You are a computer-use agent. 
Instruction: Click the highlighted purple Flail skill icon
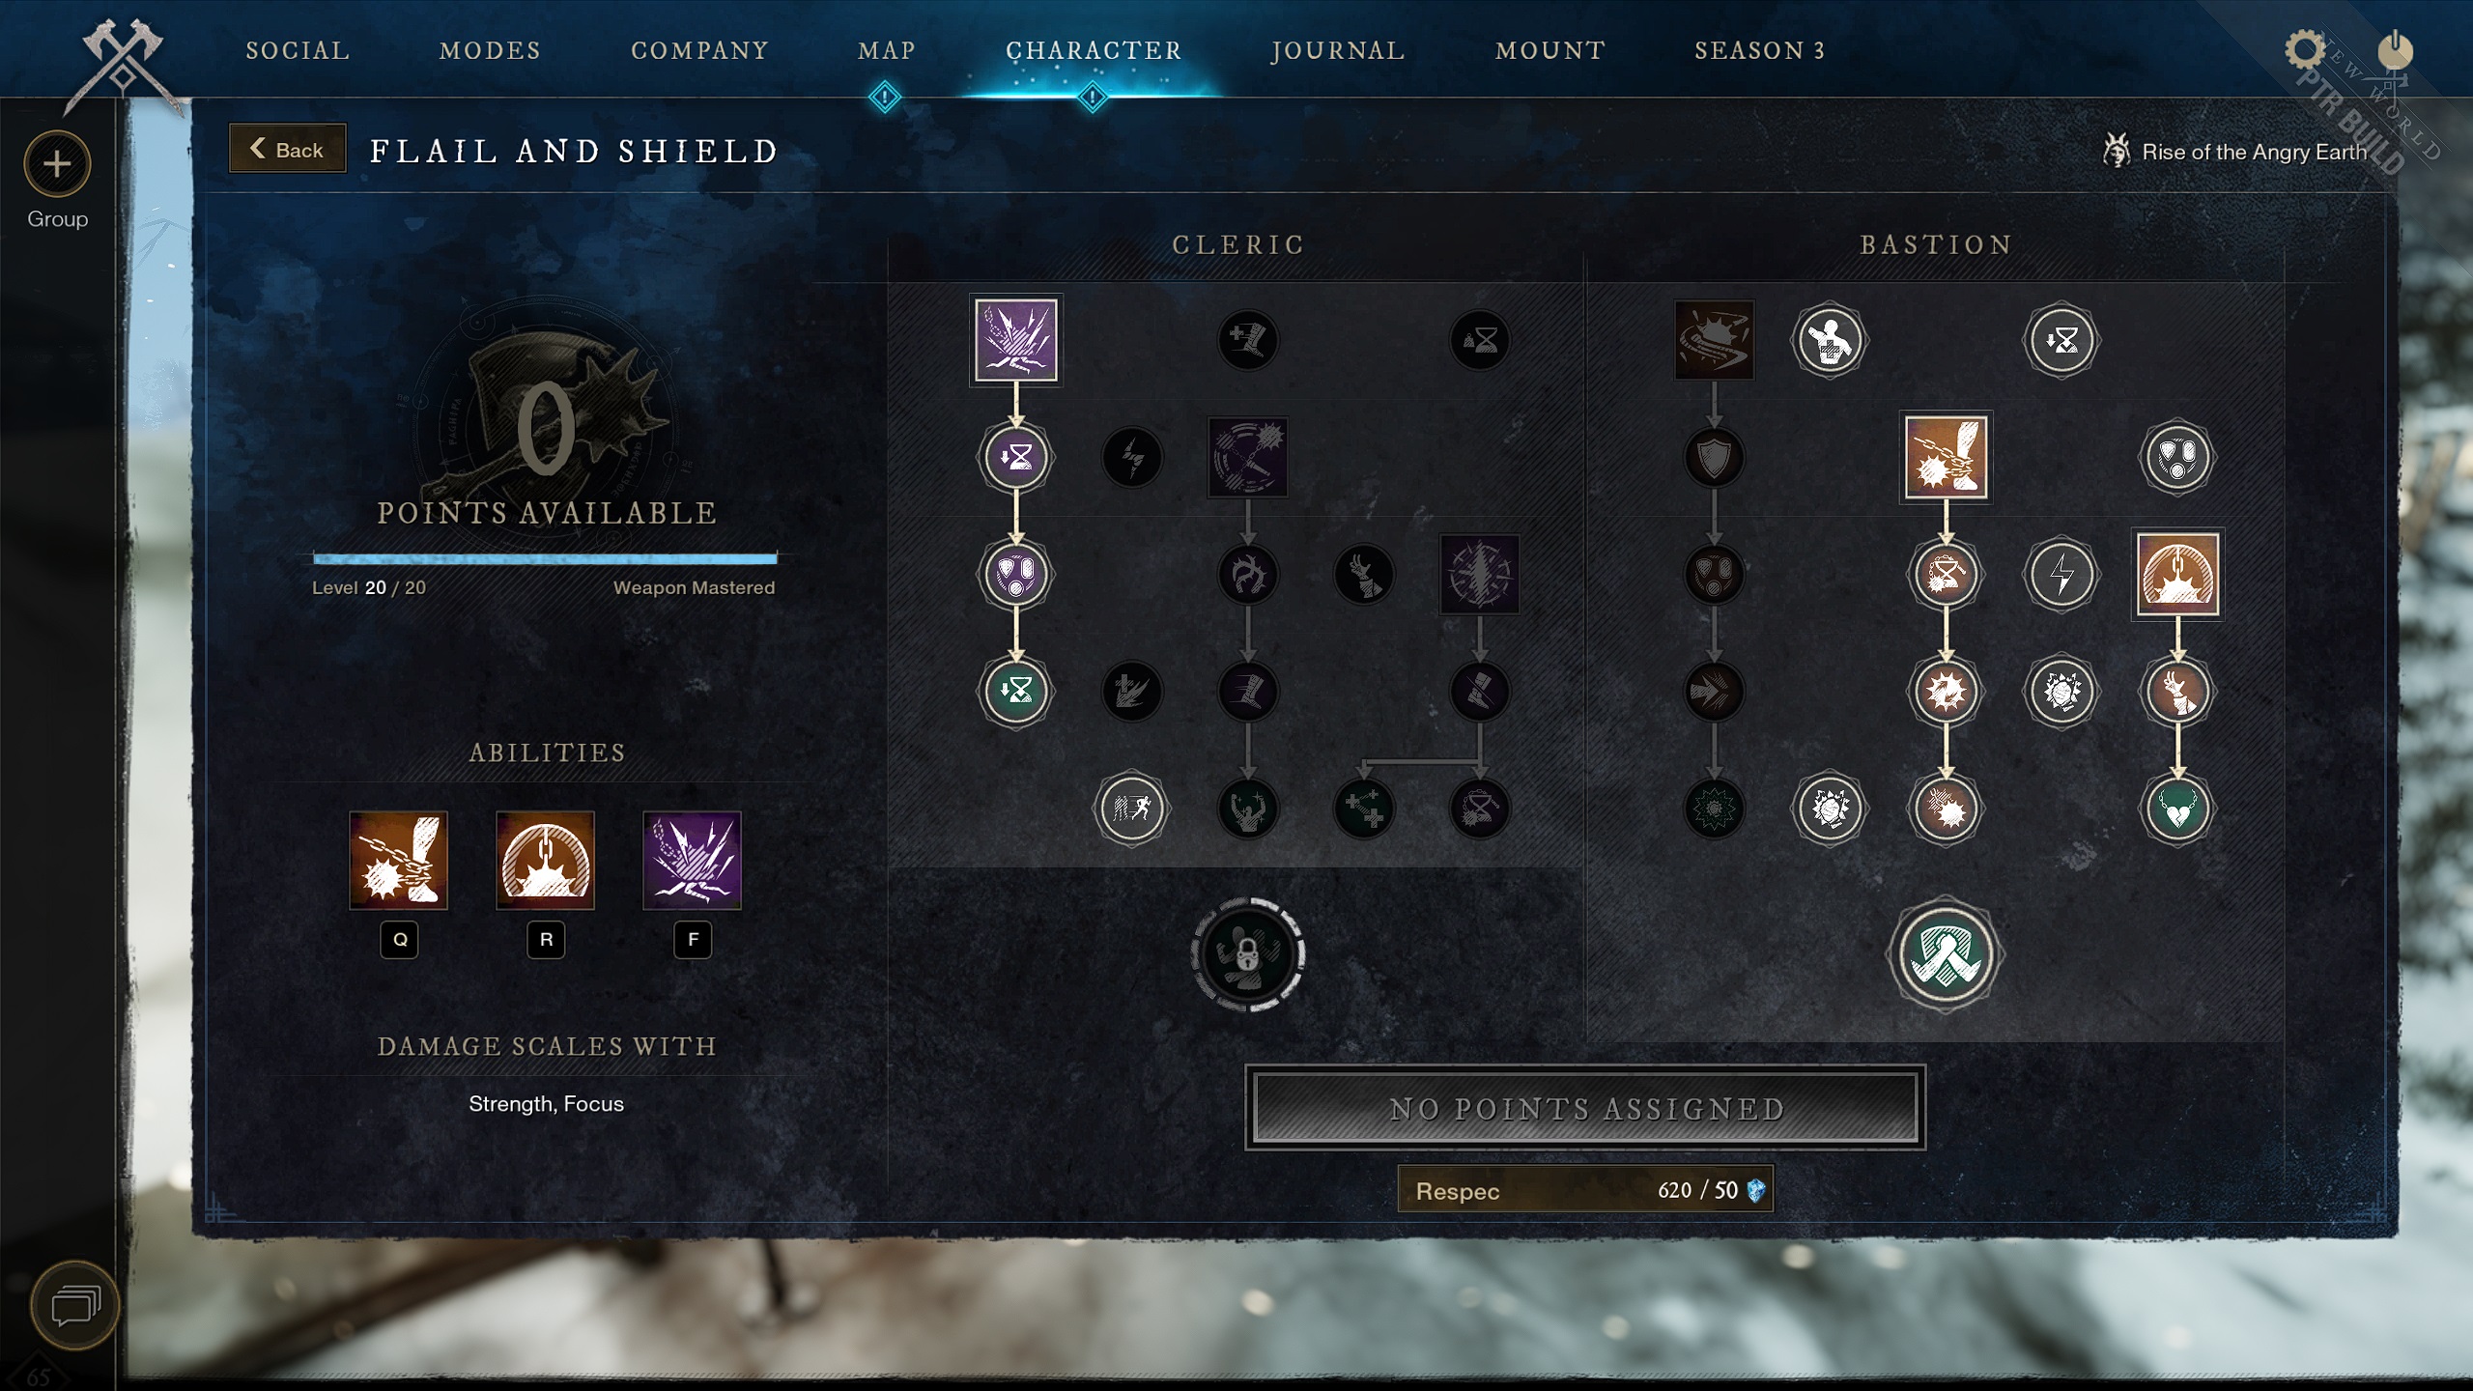[1015, 340]
